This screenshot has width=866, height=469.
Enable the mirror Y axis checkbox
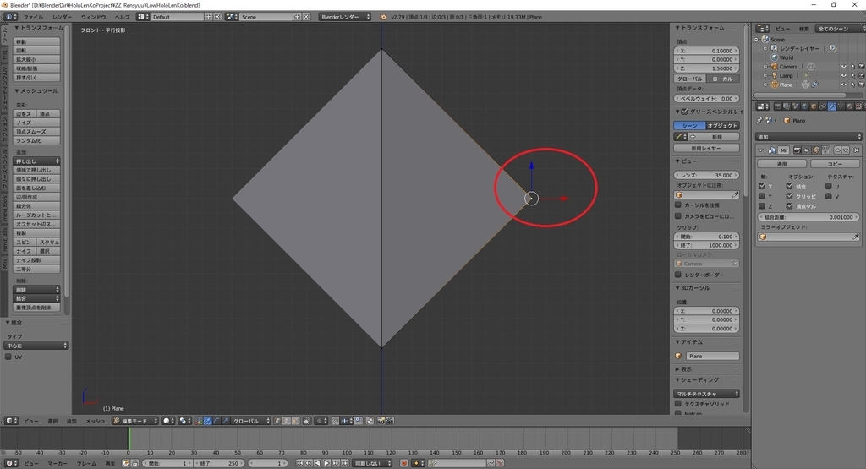pyautogui.click(x=762, y=196)
